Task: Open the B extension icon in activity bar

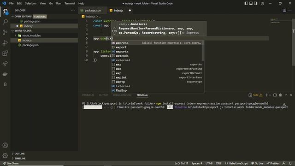Action: pyautogui.click(x=5, y=84)
